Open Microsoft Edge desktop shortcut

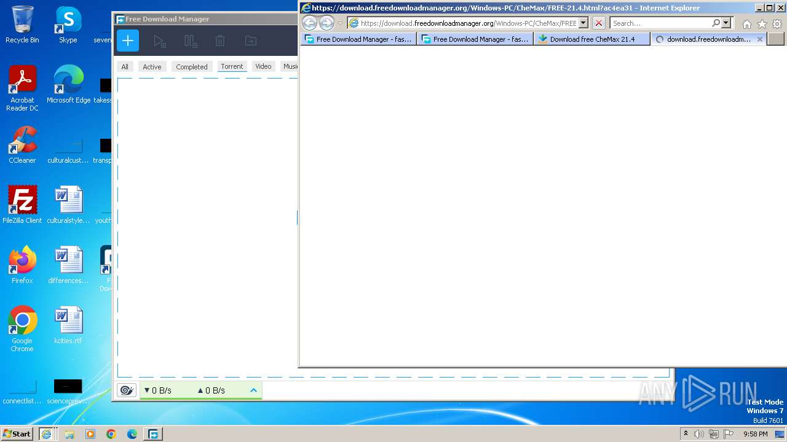pyautogui.click(x=68, y=84)
